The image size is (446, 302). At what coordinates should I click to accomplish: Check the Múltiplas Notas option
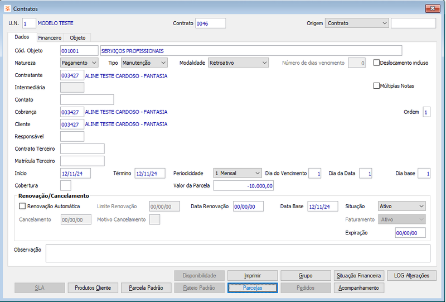coord(376,86)
